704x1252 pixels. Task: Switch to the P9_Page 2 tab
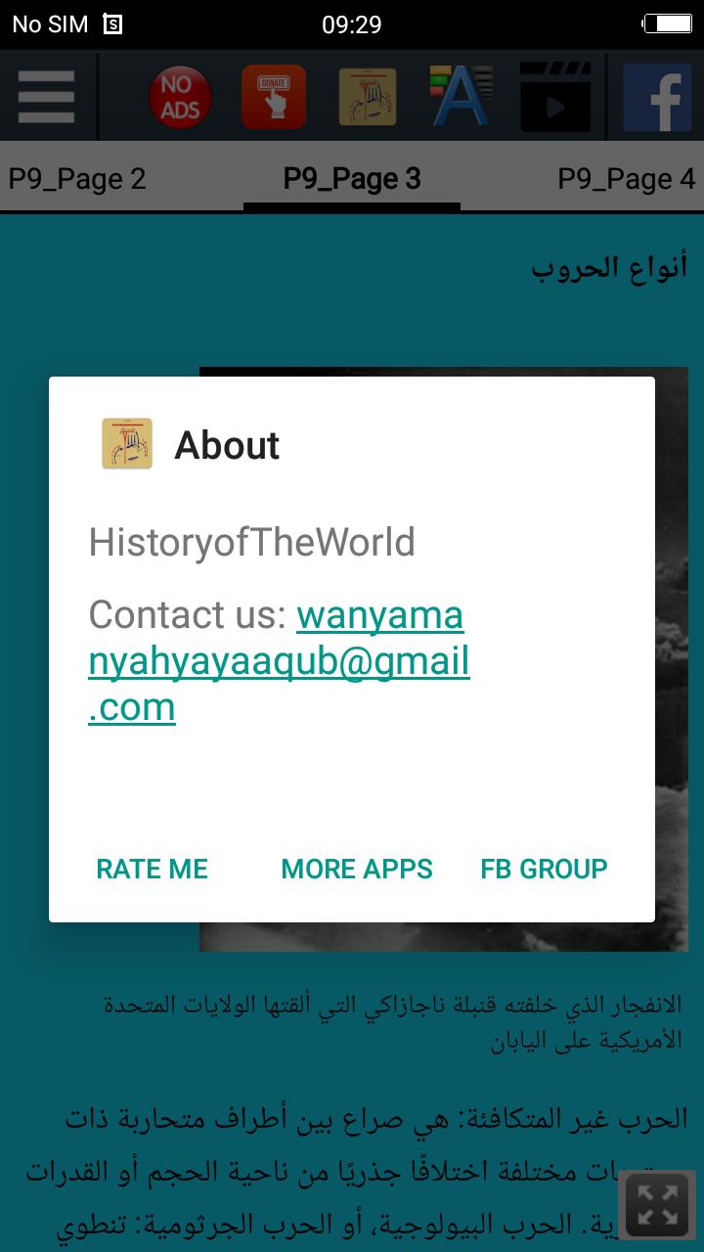(77, 179)
